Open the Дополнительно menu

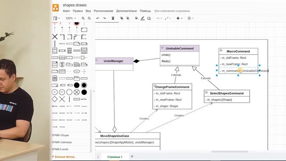(126, 11)
